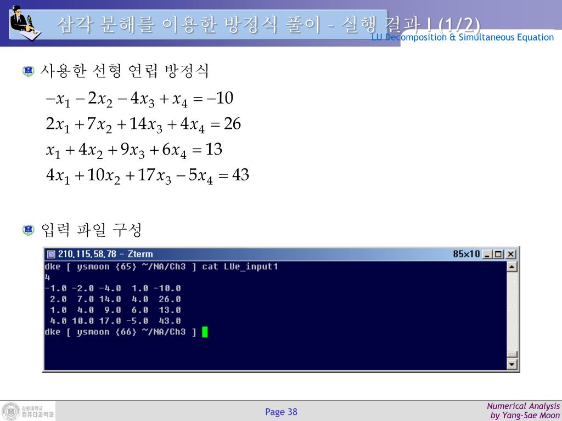Click terminal row starting with '-1.0 -2.0'

113,288
